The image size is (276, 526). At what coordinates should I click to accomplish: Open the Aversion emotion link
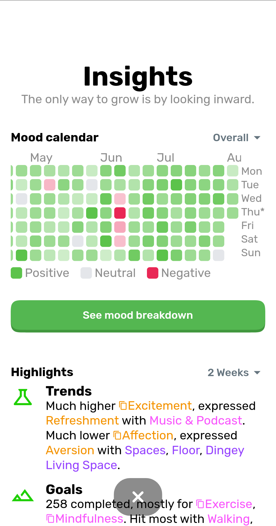coord(70,450)
